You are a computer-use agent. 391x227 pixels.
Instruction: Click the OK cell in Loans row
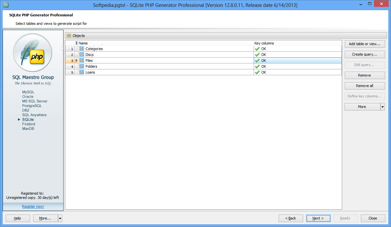[298, 72]
